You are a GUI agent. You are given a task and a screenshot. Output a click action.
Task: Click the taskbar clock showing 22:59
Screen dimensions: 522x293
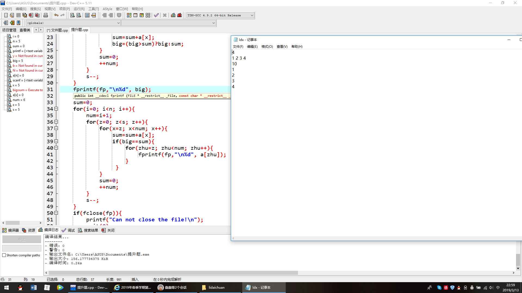[x=511, y=288]
